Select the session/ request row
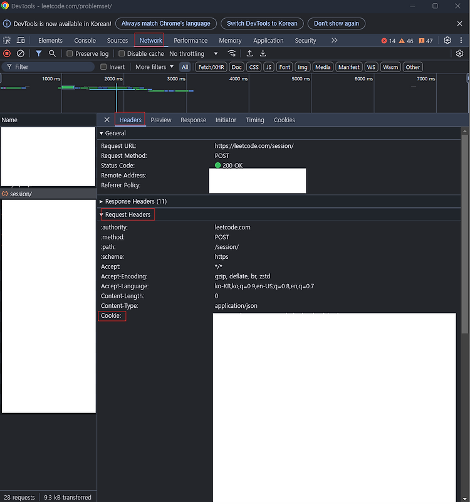This screenshot has height=504, width=470. 48,194
